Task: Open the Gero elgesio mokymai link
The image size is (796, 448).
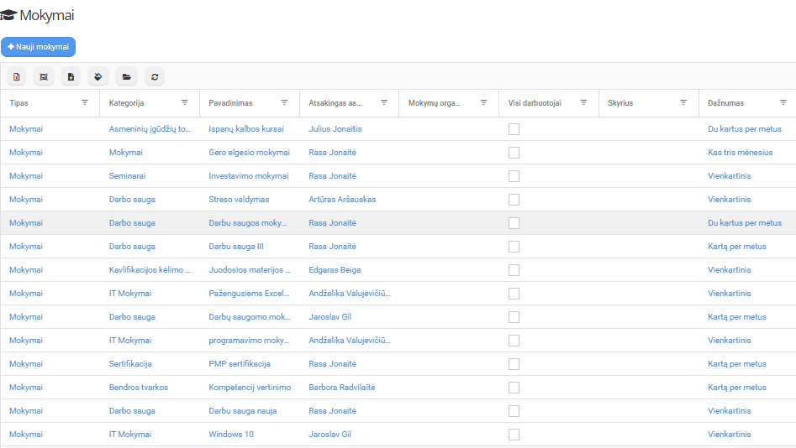Action: (x=249, y=153)
